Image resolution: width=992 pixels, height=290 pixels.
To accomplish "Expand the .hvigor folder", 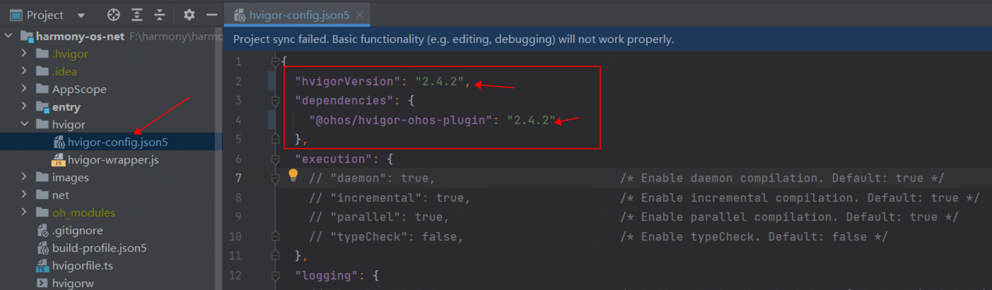I will pos(24,54).
